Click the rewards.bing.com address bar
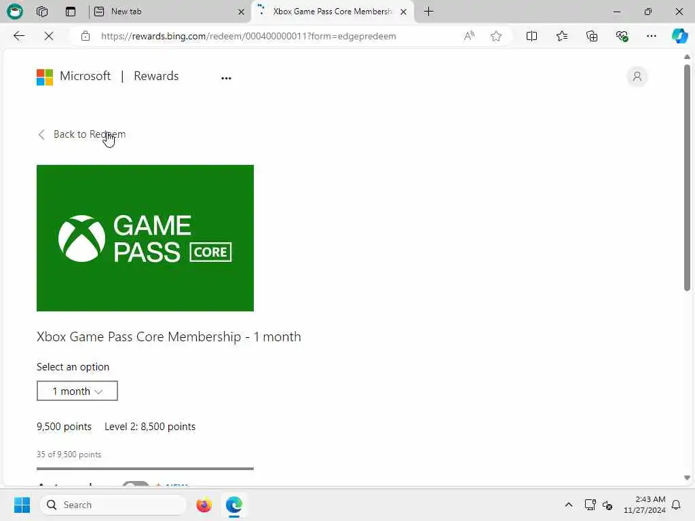695x521 pixels. [248, 36]
